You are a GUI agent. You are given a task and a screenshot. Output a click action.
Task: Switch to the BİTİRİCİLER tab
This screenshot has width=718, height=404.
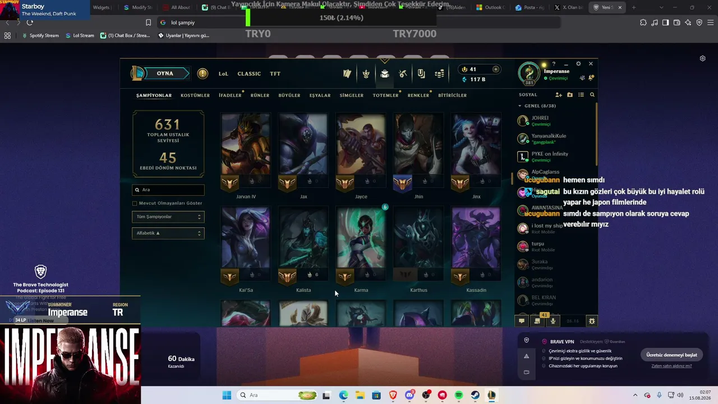click(x=452, y=95)
